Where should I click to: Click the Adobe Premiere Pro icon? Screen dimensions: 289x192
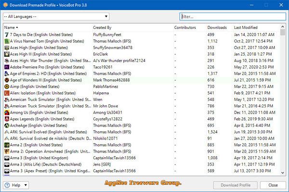click(x=7, y=67)
